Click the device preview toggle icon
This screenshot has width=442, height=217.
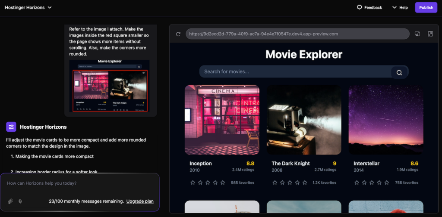[417, 34]
